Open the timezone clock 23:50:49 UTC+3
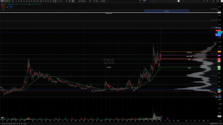This screenshot has height=125, width=223. click(215, 124)
